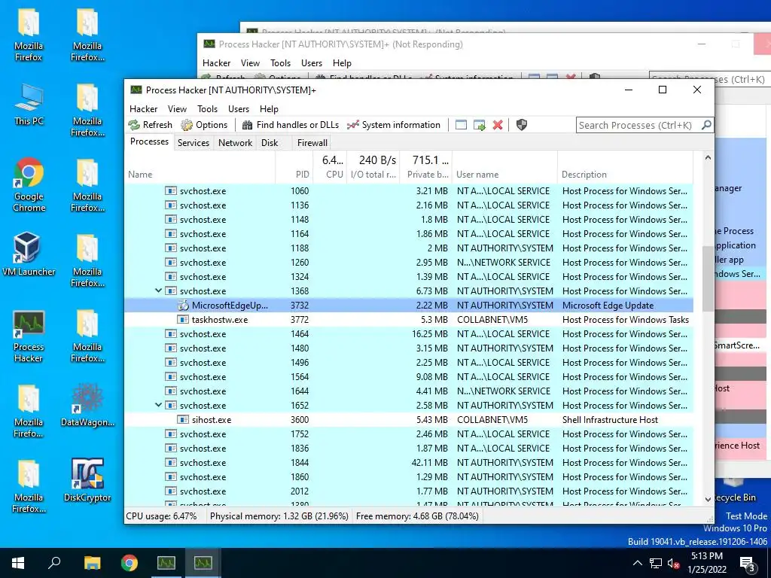Open the notification center icon

[748, 563]
